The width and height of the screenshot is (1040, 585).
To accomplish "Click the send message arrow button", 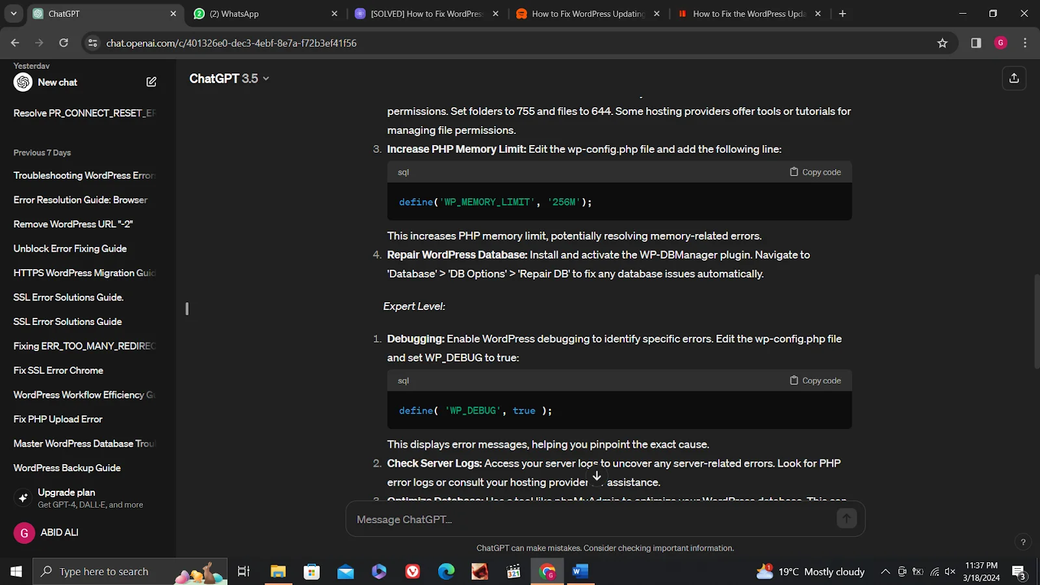I will click(x=846, y=519).
